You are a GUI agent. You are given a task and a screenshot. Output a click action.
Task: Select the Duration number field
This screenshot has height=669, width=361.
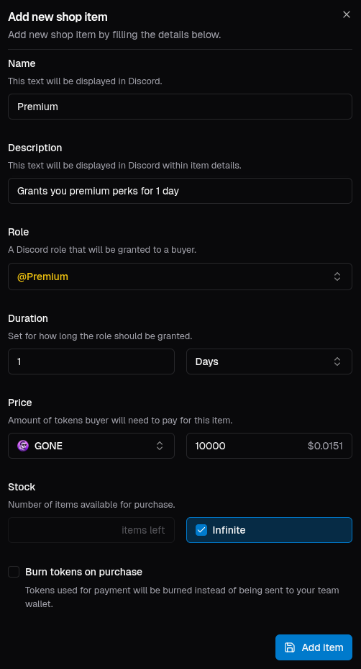pos(91,362)
